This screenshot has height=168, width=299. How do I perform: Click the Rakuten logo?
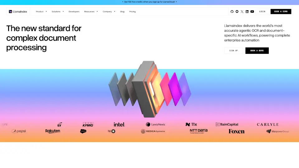(x=53, y=131)
